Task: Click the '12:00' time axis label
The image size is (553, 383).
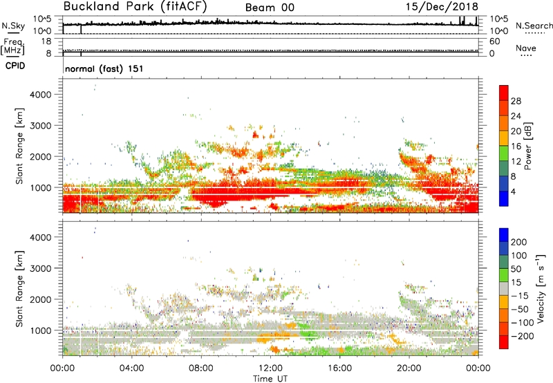Action: pos(270,368)
